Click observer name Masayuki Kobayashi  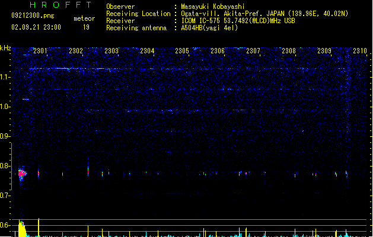(213, 7)
